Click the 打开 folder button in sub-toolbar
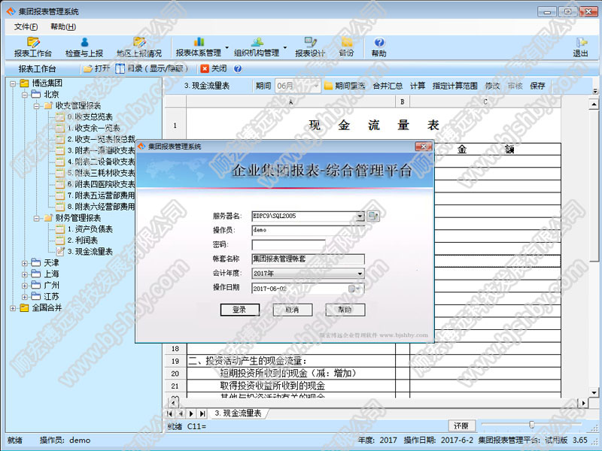The image size is (602, 451). (x=97, y=68)
